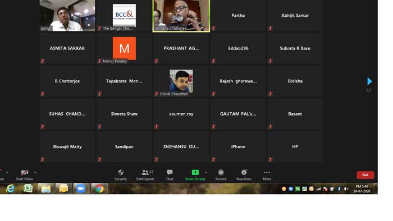Click the SUHAS CHAND... participant name
Screen dimensions: 393x221
[x=67, y=114]
